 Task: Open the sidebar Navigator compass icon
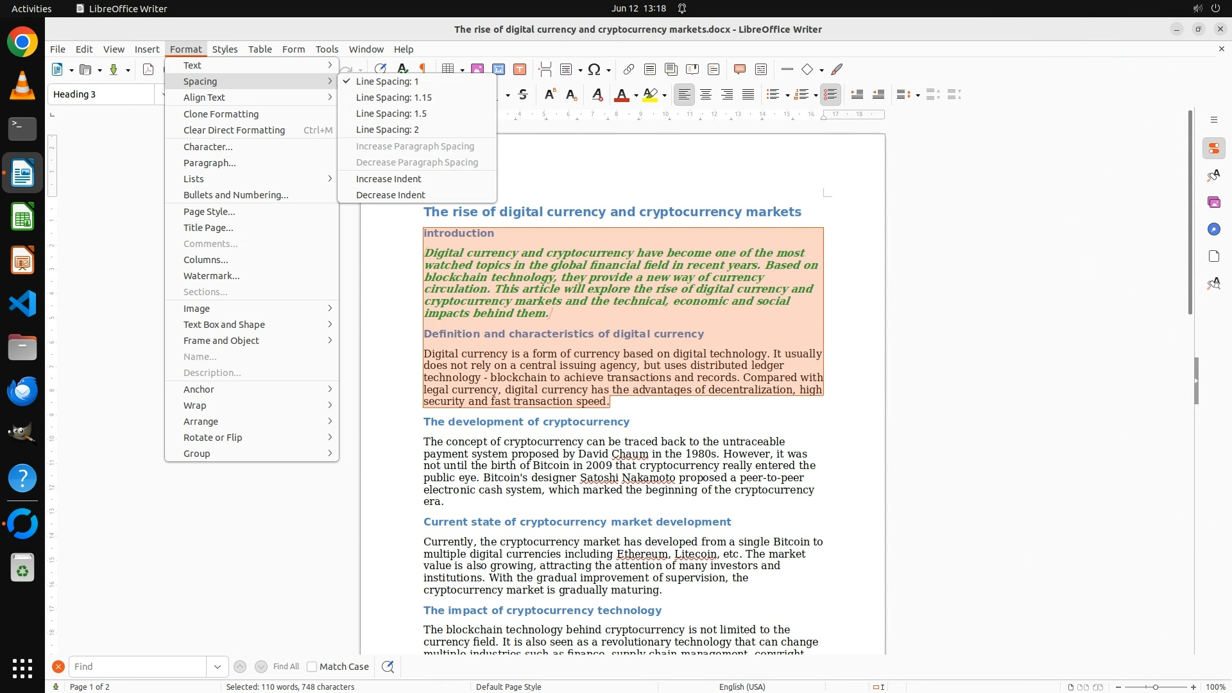click(1213, 229)
